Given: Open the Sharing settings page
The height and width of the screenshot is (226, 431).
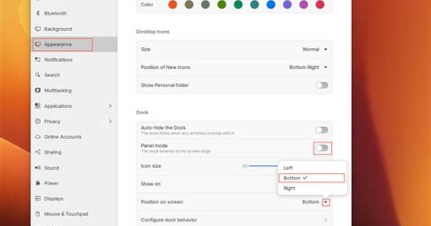Looking at the screenshot, I should pyautogui.click(x=74, y=152).
